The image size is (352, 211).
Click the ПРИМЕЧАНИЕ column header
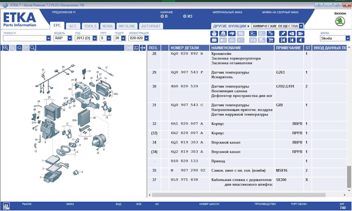[289, 48]
